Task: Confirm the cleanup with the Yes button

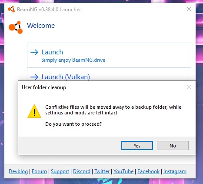Action: coord(137,146)
